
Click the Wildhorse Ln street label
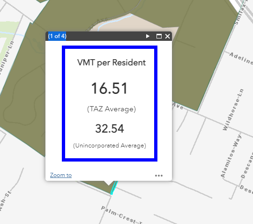[x=233, y=109]
